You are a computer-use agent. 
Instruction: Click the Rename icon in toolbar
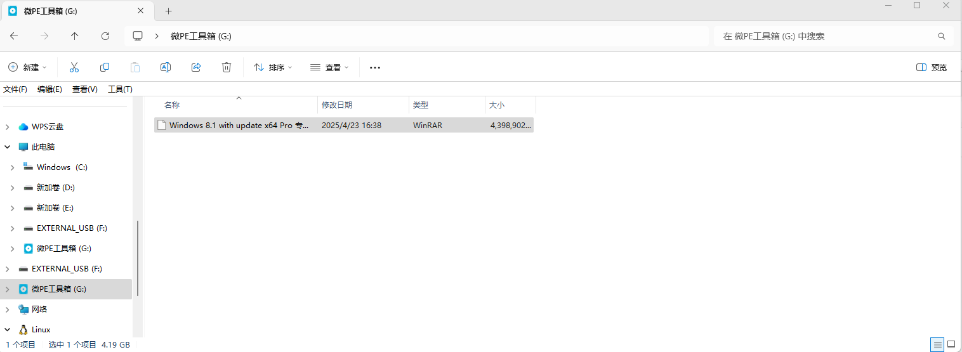coord(166,67)
